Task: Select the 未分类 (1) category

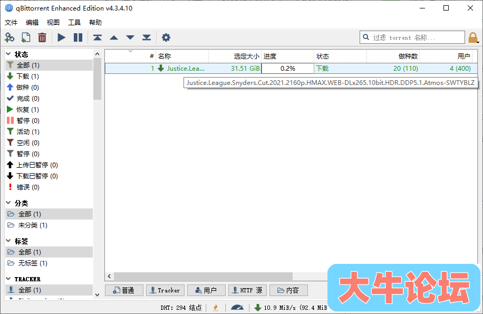Action: tap(49, 225)
